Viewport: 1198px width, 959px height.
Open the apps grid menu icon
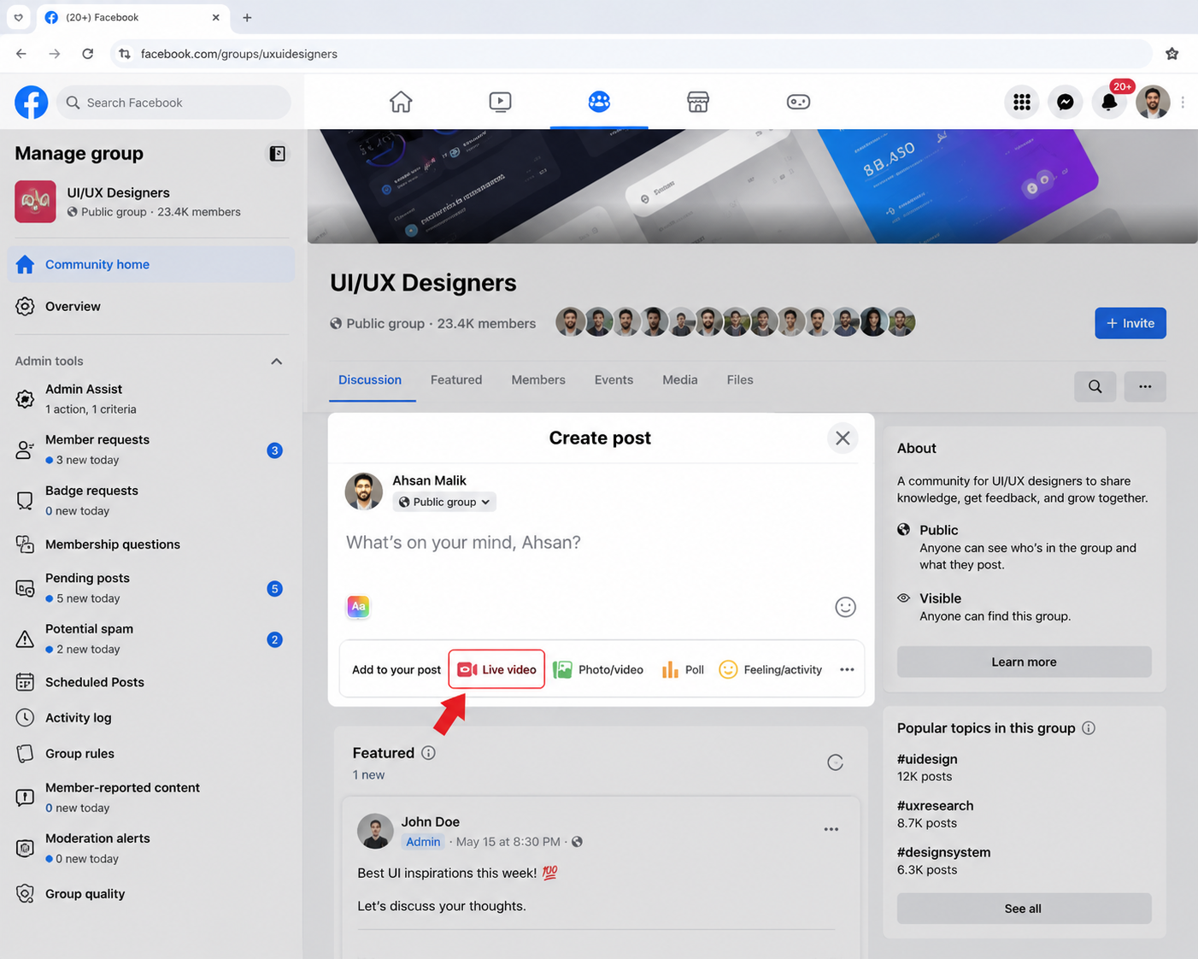(x=1022, y=103)
